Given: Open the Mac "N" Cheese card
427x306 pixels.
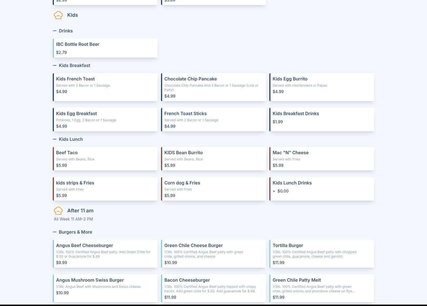Looking at the screenshot, I should click(322, 159).
